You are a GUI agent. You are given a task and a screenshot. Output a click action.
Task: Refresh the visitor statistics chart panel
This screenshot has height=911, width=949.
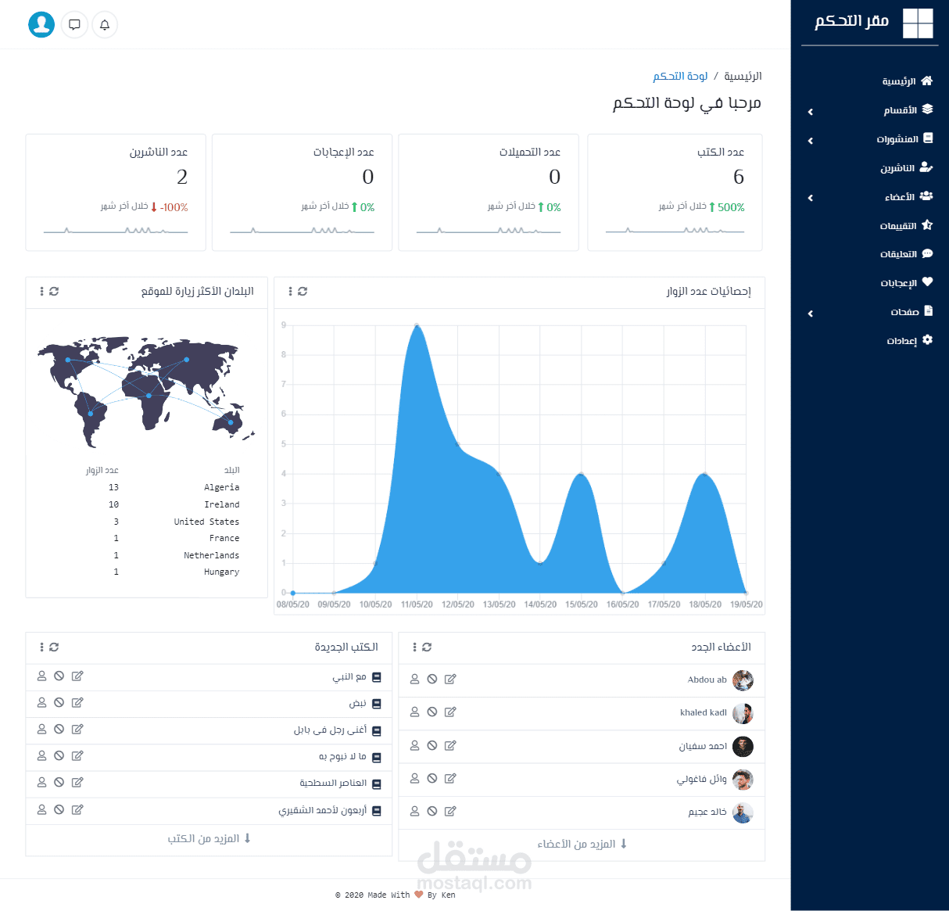(x=303, y=292)
